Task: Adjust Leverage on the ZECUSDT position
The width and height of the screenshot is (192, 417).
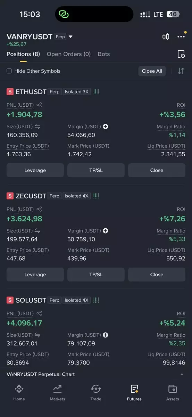Action: point(35,275)
